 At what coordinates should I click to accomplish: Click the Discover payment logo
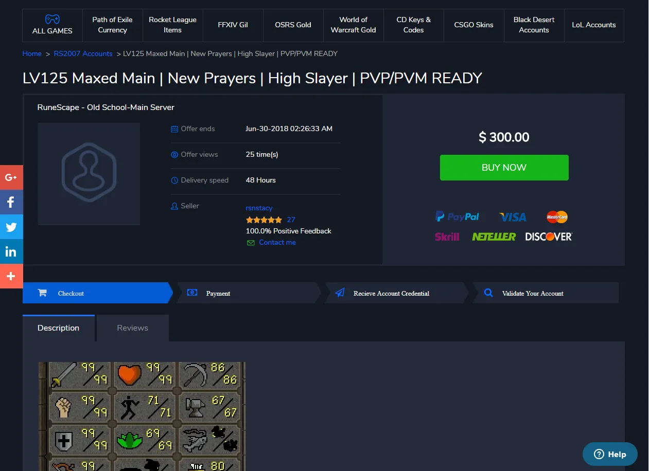pyautogui.click(x=549, y=237)
